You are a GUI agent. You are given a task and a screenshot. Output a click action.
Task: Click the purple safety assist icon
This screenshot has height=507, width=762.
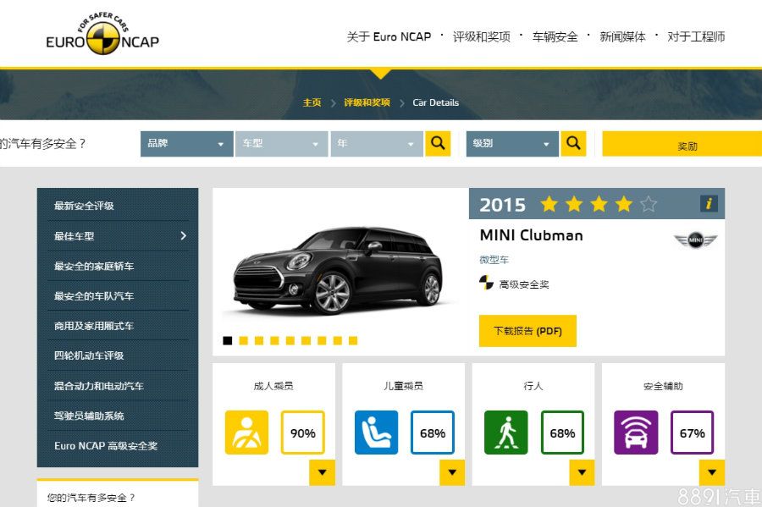(x=635, y=433)
